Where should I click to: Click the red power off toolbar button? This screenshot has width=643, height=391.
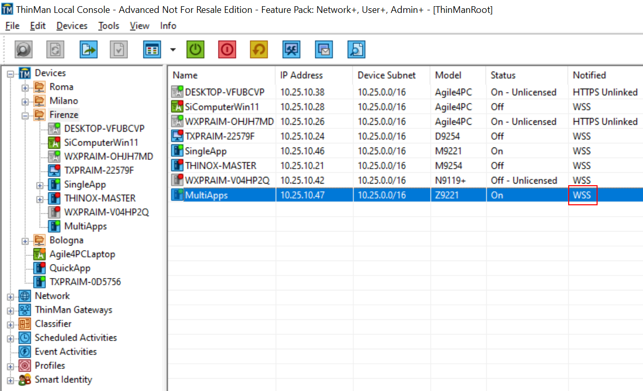pos(227,50)
